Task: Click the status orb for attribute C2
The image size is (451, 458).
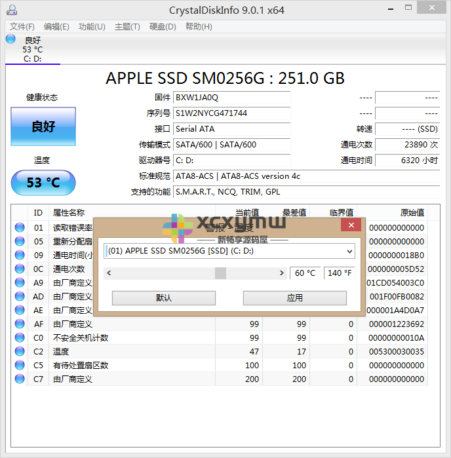Action: pos(20,351)
